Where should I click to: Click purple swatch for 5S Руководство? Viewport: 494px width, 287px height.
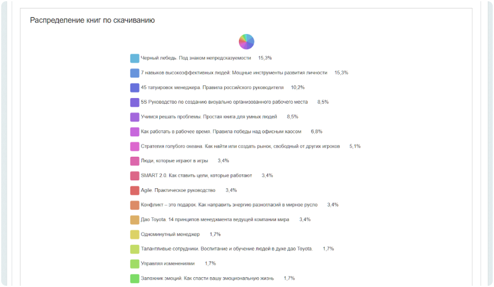point(135,102)
